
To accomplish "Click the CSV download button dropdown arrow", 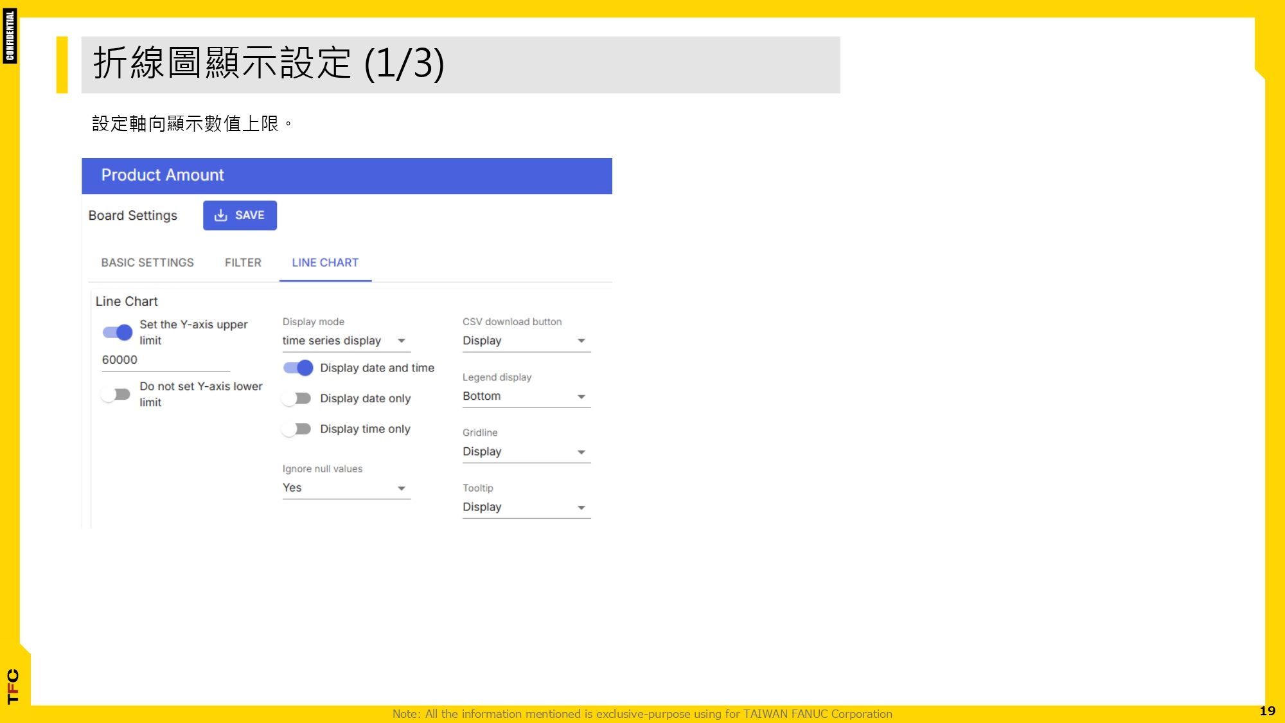I will pyautogui.click(x=581, y=341).
